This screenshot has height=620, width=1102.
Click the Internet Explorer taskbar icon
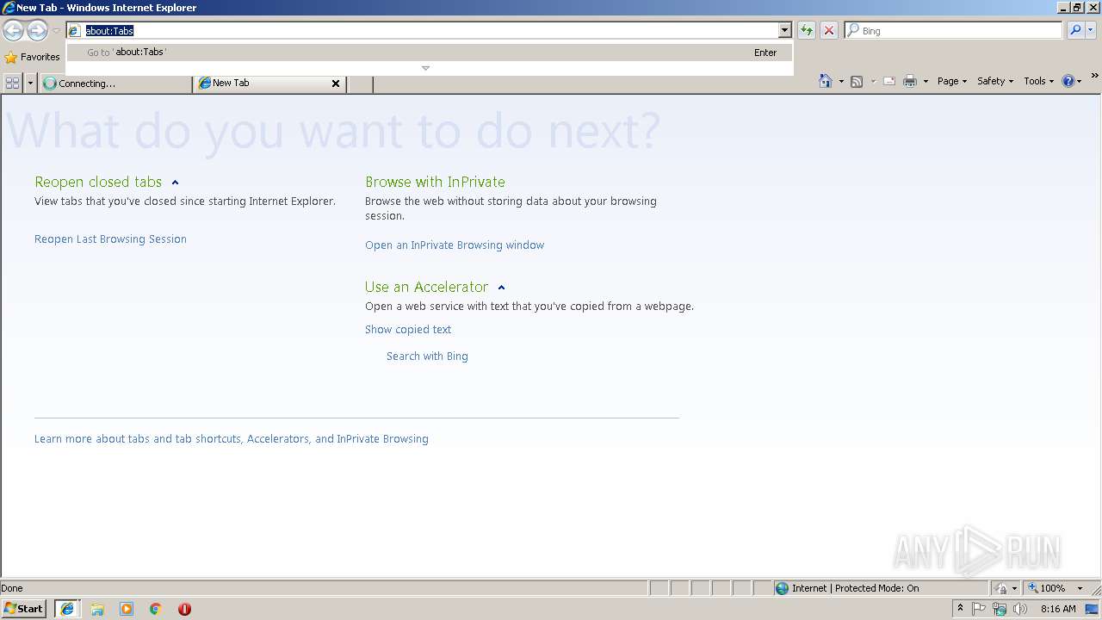[x=67, y=609]
